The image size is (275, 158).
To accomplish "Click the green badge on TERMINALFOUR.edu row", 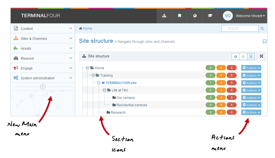I will (210, 83).
